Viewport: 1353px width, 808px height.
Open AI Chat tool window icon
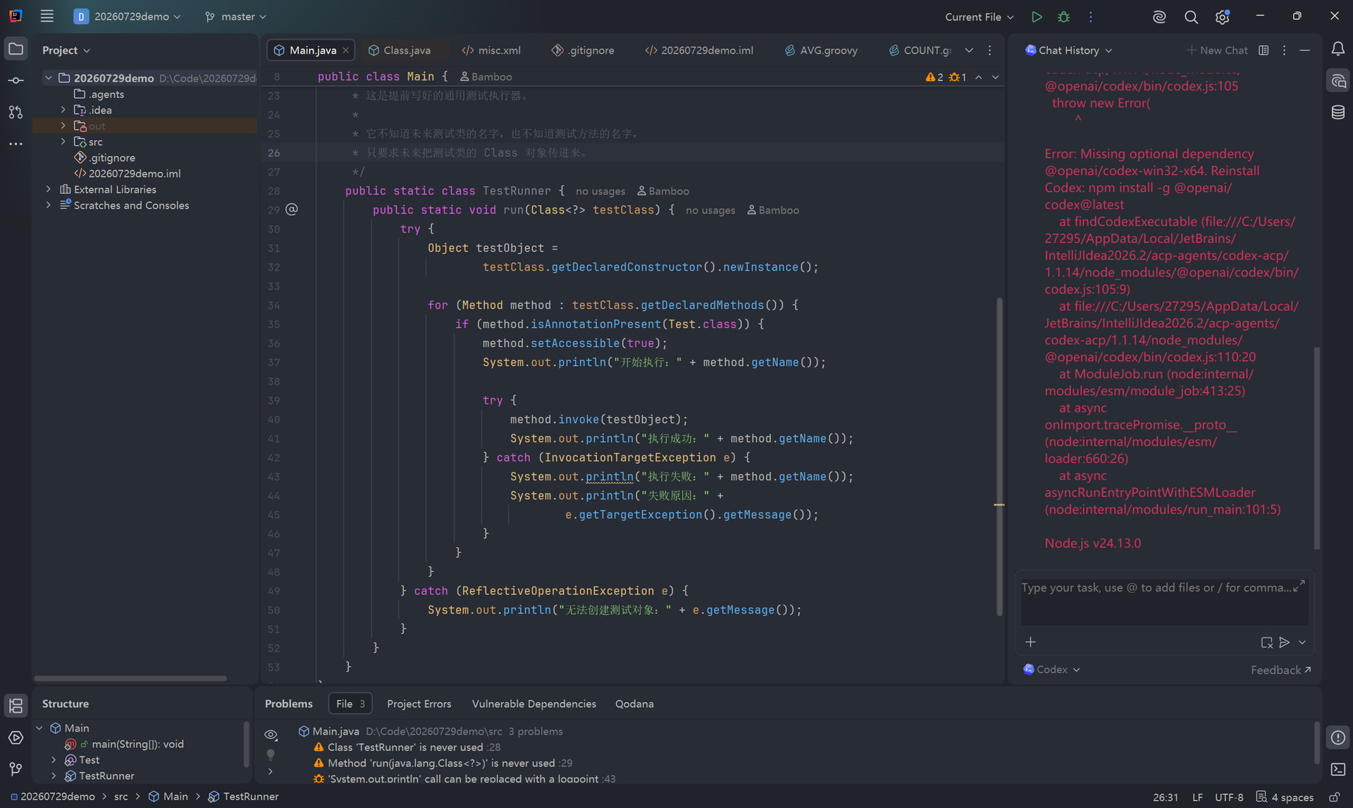click(1337, 81)
